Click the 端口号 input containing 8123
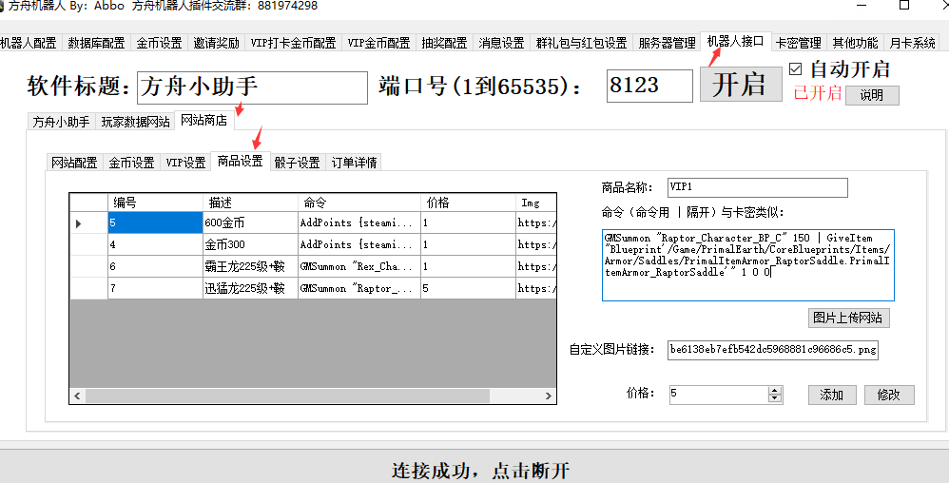This screenshot has width=949, height=483. [649, 86]
